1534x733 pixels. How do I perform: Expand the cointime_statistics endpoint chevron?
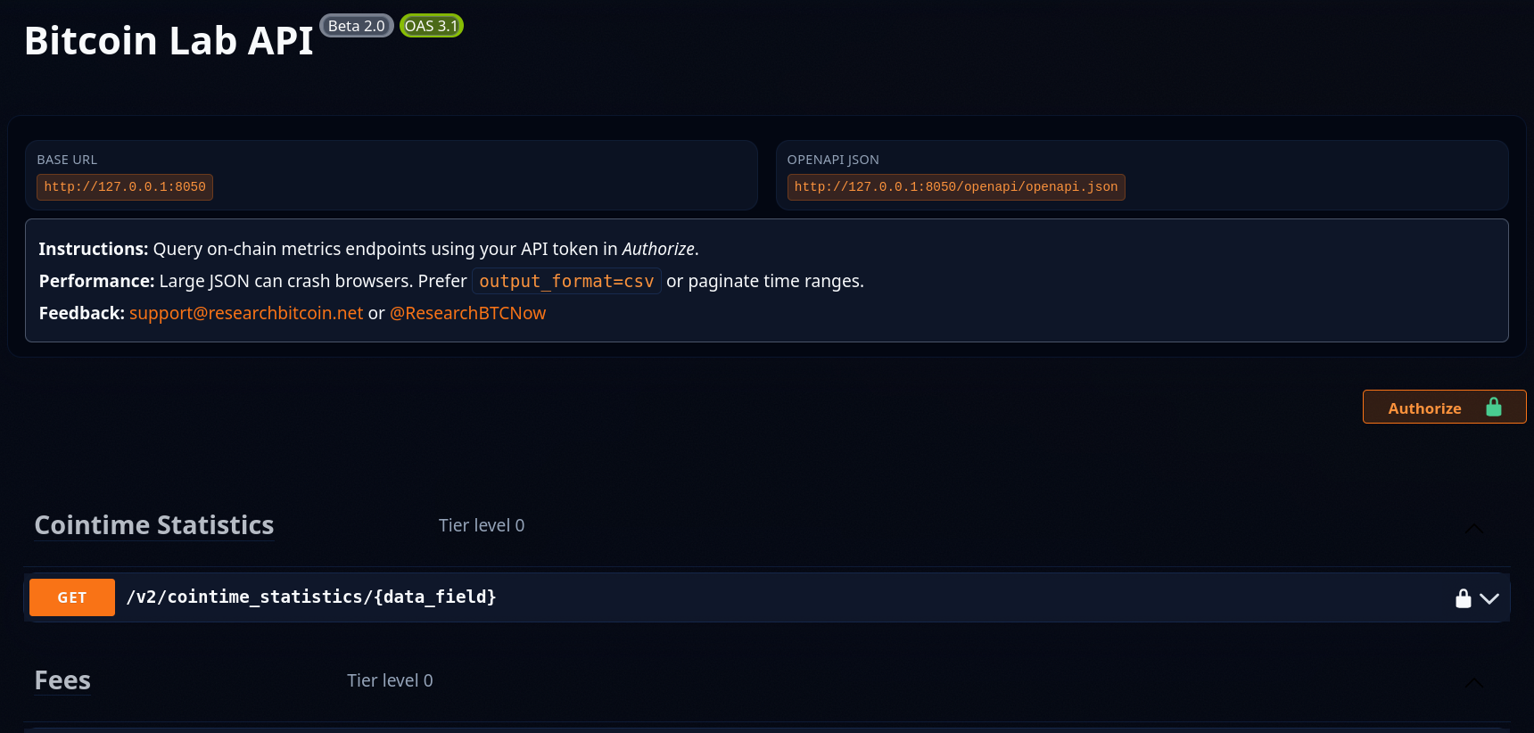[1489, 598]
